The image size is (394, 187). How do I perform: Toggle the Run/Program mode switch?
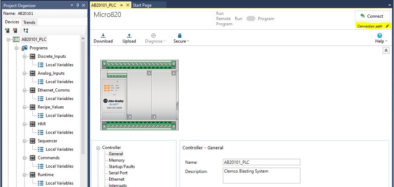pyautogui.click(x=251, y=18)
